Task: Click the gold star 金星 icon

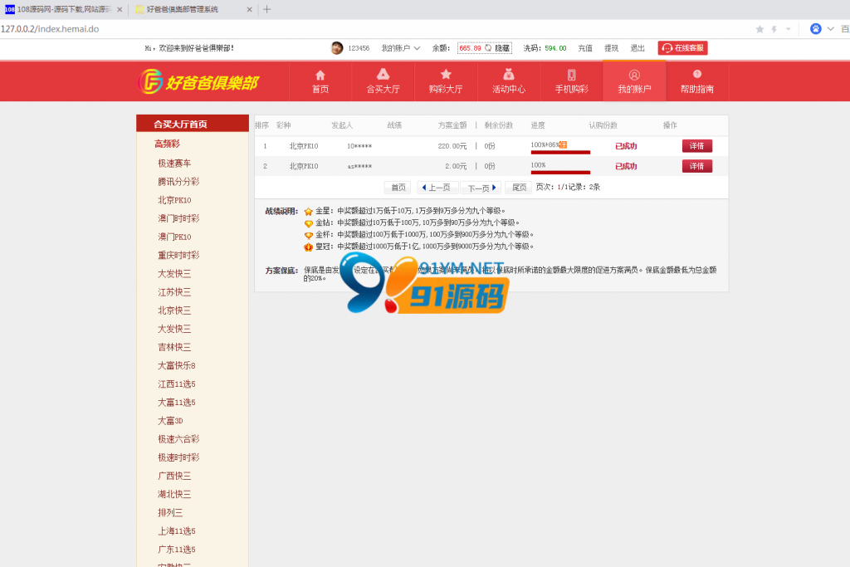Action: (308, 212)
